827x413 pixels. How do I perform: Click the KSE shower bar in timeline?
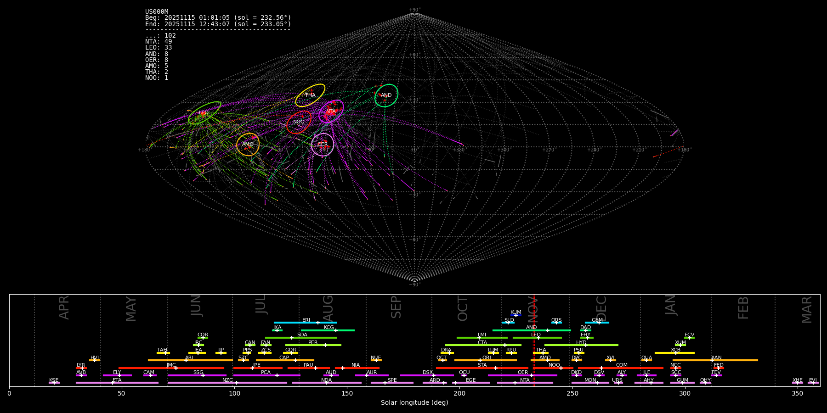coord(54,383)
